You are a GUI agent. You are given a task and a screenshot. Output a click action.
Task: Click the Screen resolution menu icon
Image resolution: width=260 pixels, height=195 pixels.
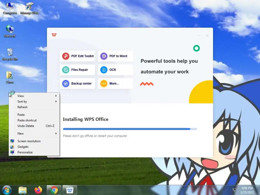pos(12,141)
